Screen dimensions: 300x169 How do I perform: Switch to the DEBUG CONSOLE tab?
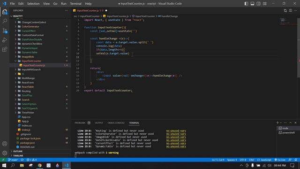116,123
